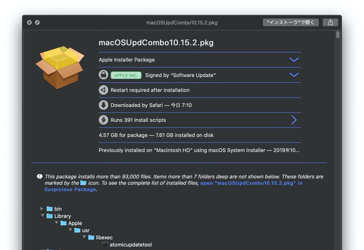Click the share icon in title bar
Screen dimensions: 364x250
click(330, 22)
